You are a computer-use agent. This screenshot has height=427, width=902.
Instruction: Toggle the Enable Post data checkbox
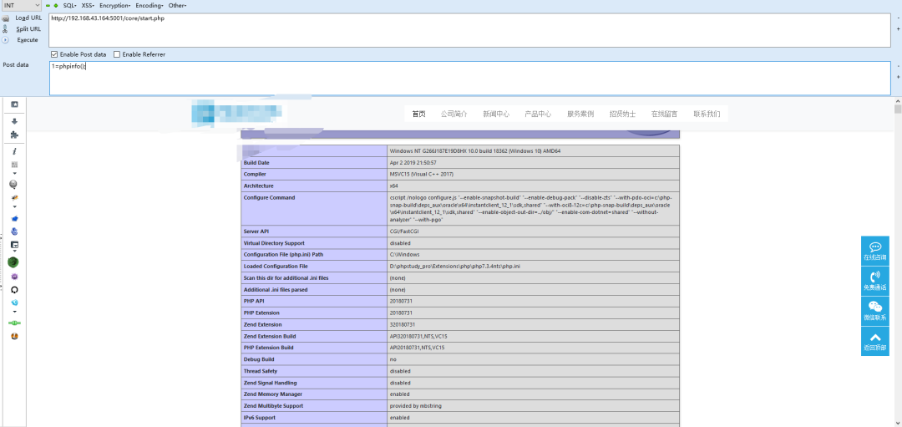click(x=54, y=54)
